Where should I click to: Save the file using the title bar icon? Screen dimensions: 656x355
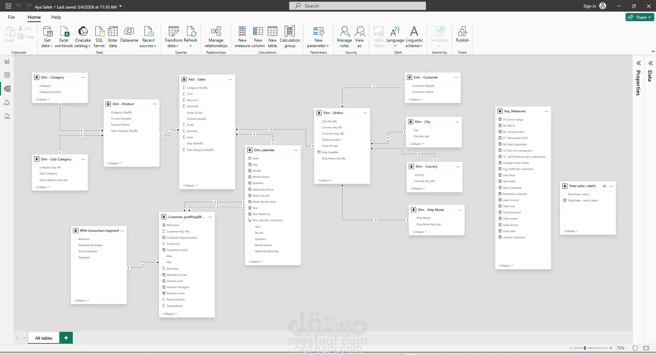[9, 6]
